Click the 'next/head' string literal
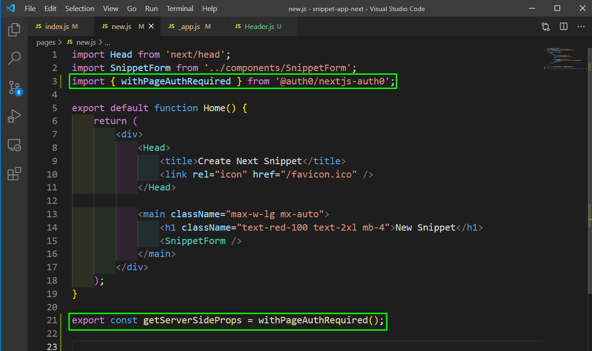This screenshot has height=351, width=592. tap(195, 54)
